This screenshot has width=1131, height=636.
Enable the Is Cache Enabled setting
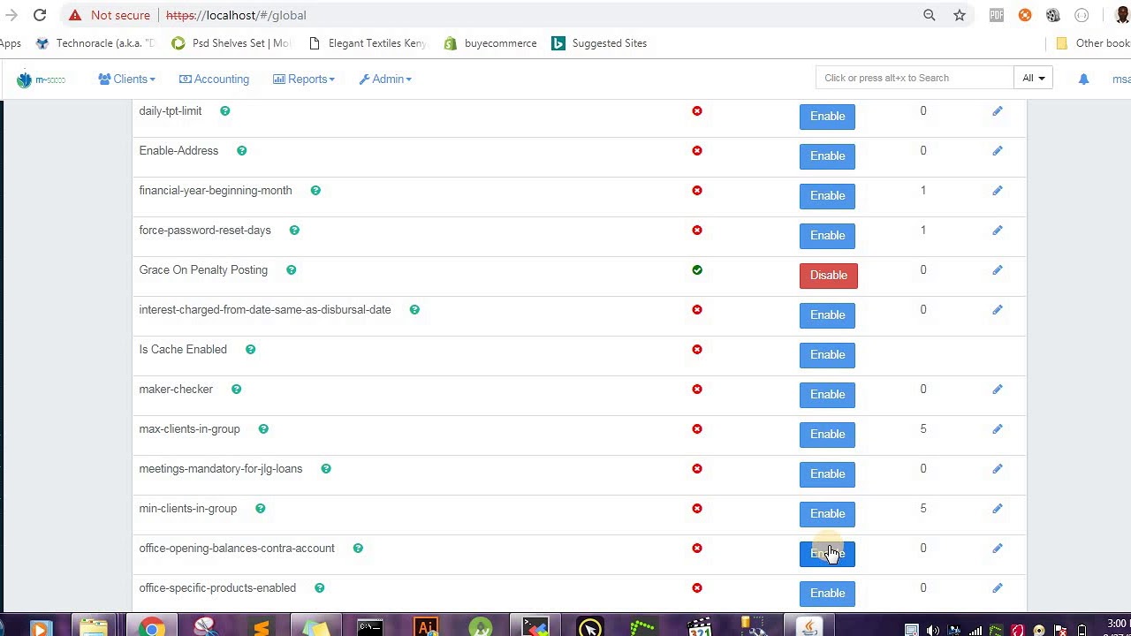pos(827,355)
